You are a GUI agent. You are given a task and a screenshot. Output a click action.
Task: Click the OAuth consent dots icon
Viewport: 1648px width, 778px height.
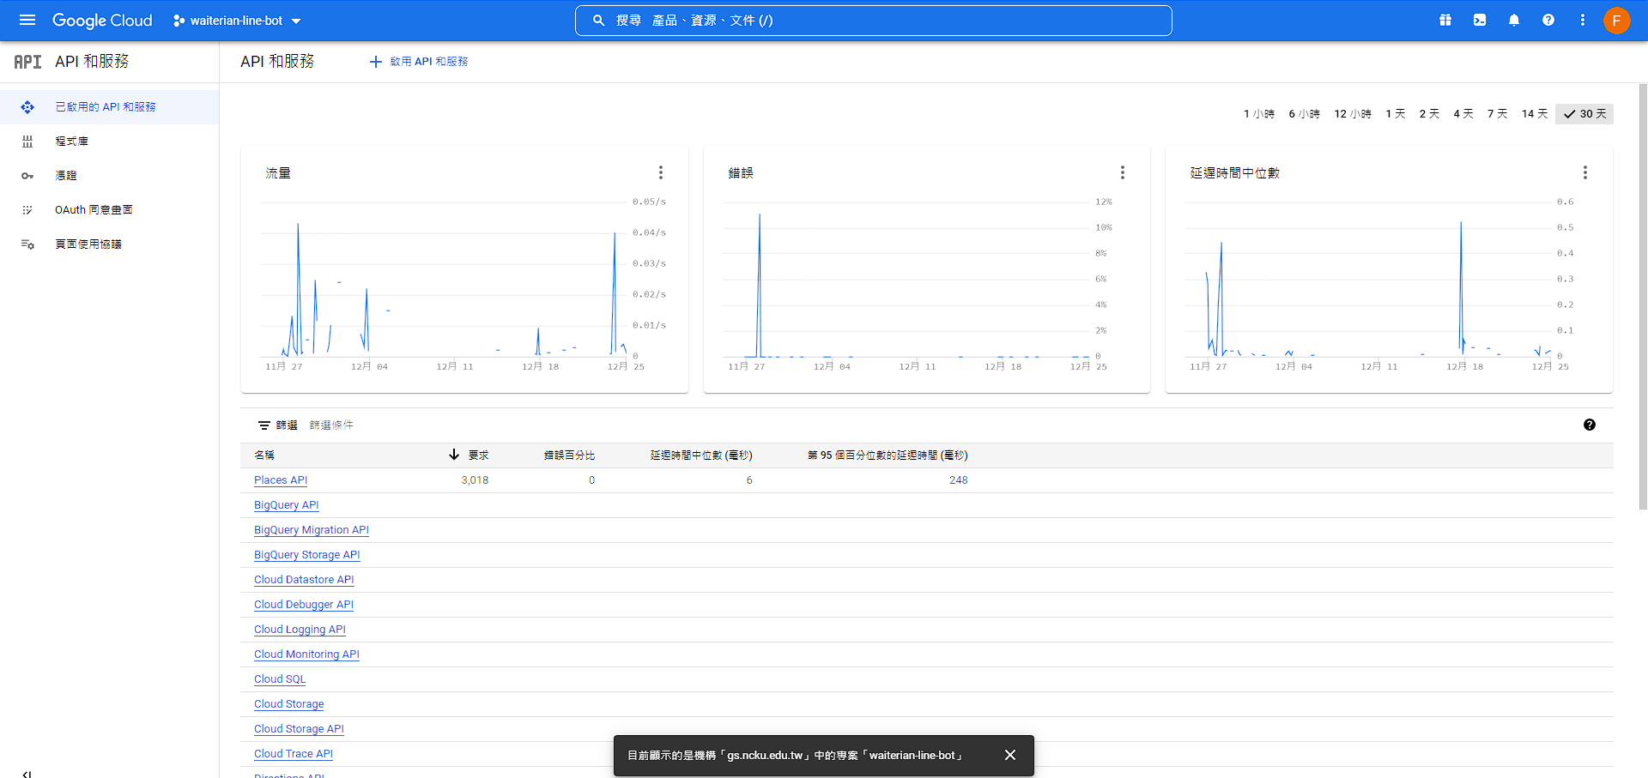(x=27, y=210)
